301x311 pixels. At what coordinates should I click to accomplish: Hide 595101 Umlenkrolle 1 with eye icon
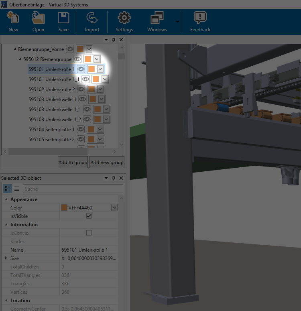[x=81, y=69]
